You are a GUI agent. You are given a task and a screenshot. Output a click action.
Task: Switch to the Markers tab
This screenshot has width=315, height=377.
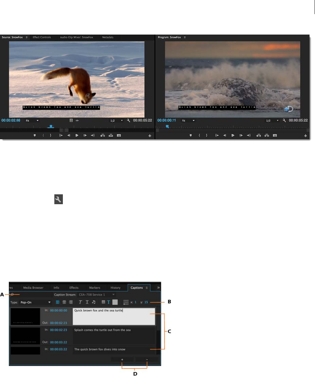95,287
